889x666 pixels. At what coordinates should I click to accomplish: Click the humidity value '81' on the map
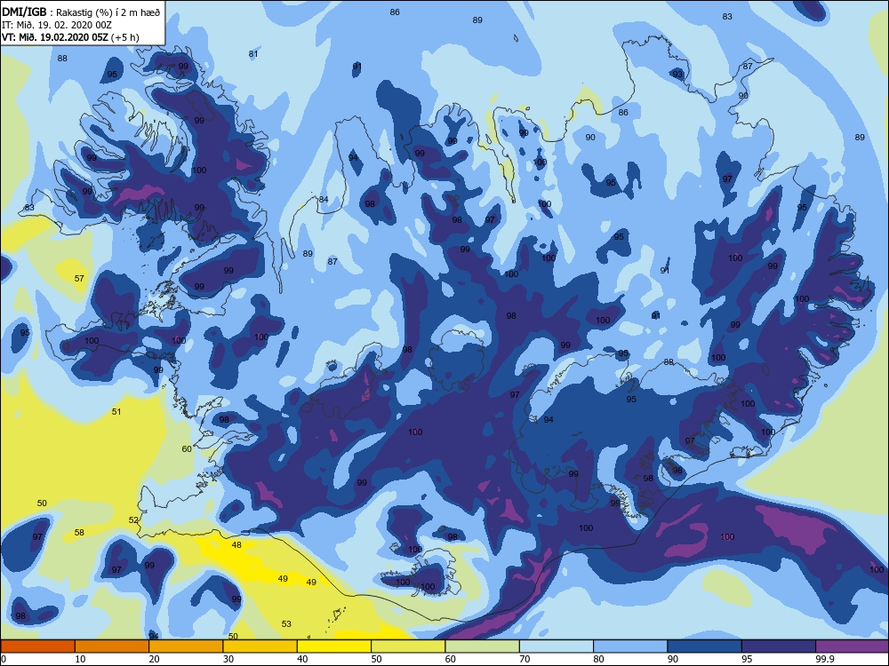253,54
